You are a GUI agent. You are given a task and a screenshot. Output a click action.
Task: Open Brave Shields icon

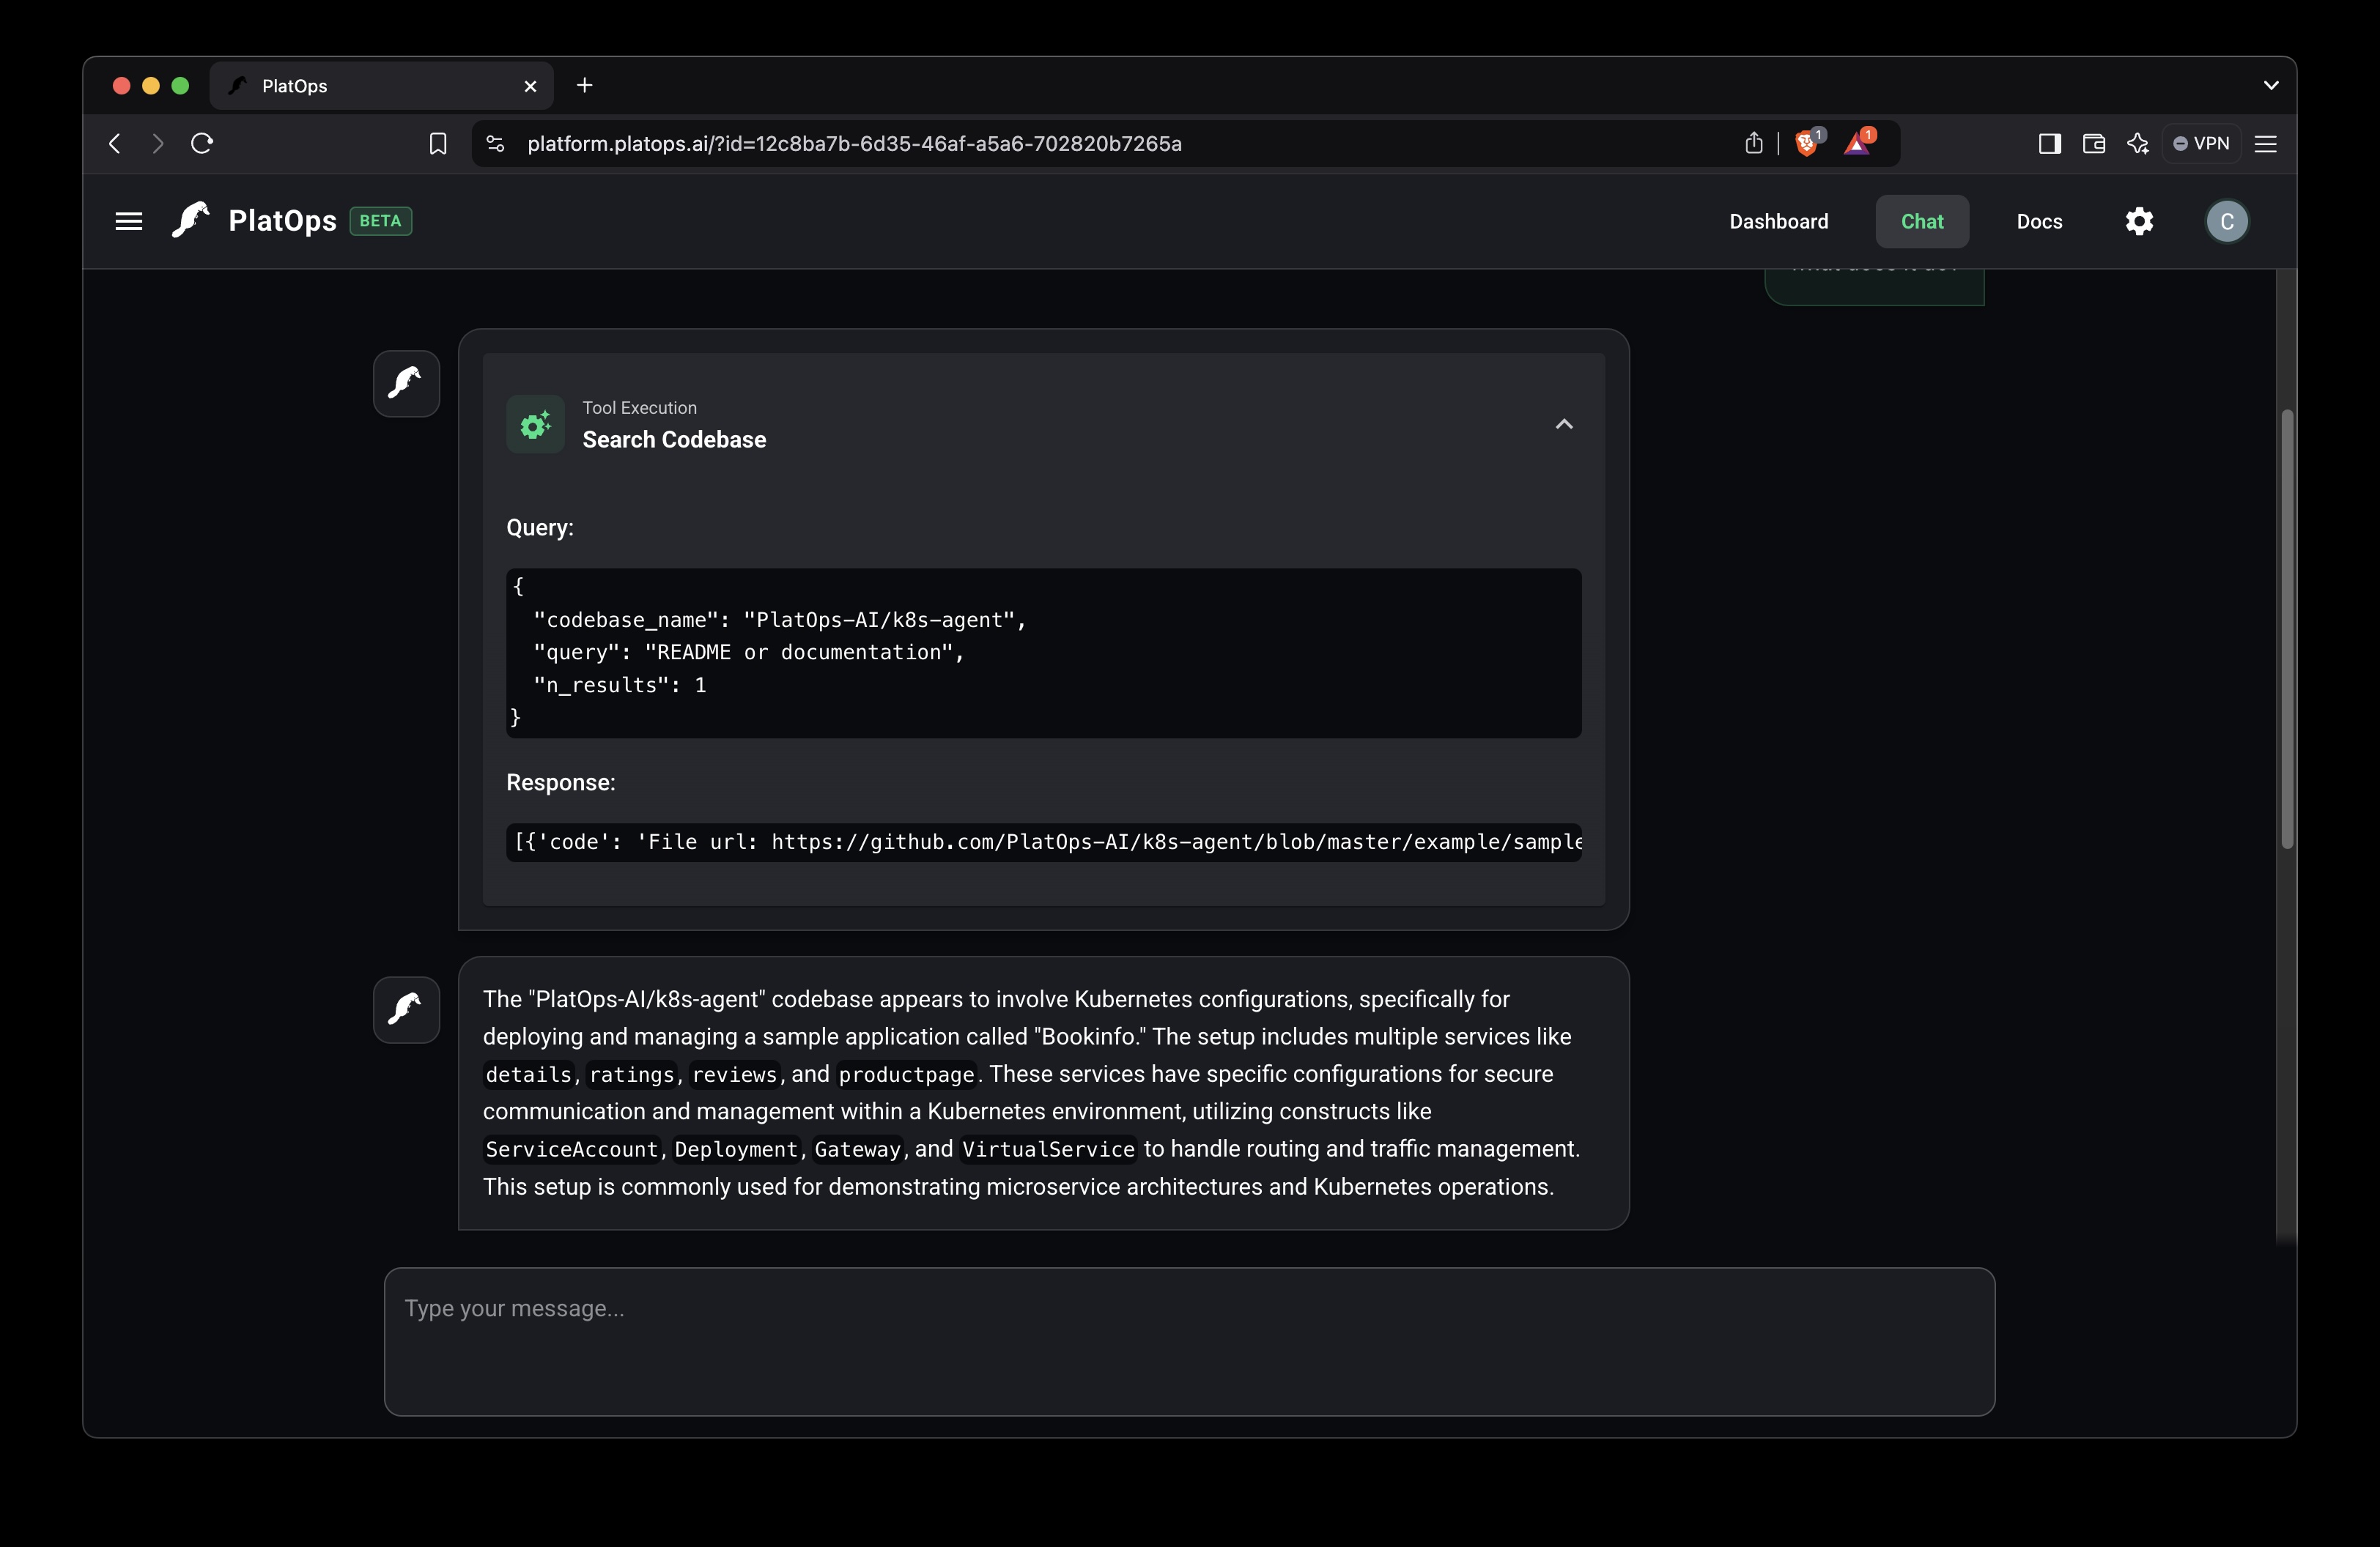1808,142
